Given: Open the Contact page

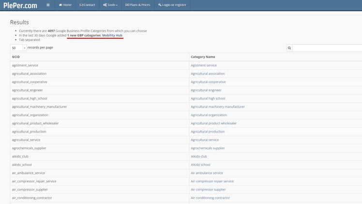Looking at the screenshot, I should [x=87, y=5].
